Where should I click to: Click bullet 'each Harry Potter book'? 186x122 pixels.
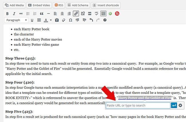[x=31, y=29]
